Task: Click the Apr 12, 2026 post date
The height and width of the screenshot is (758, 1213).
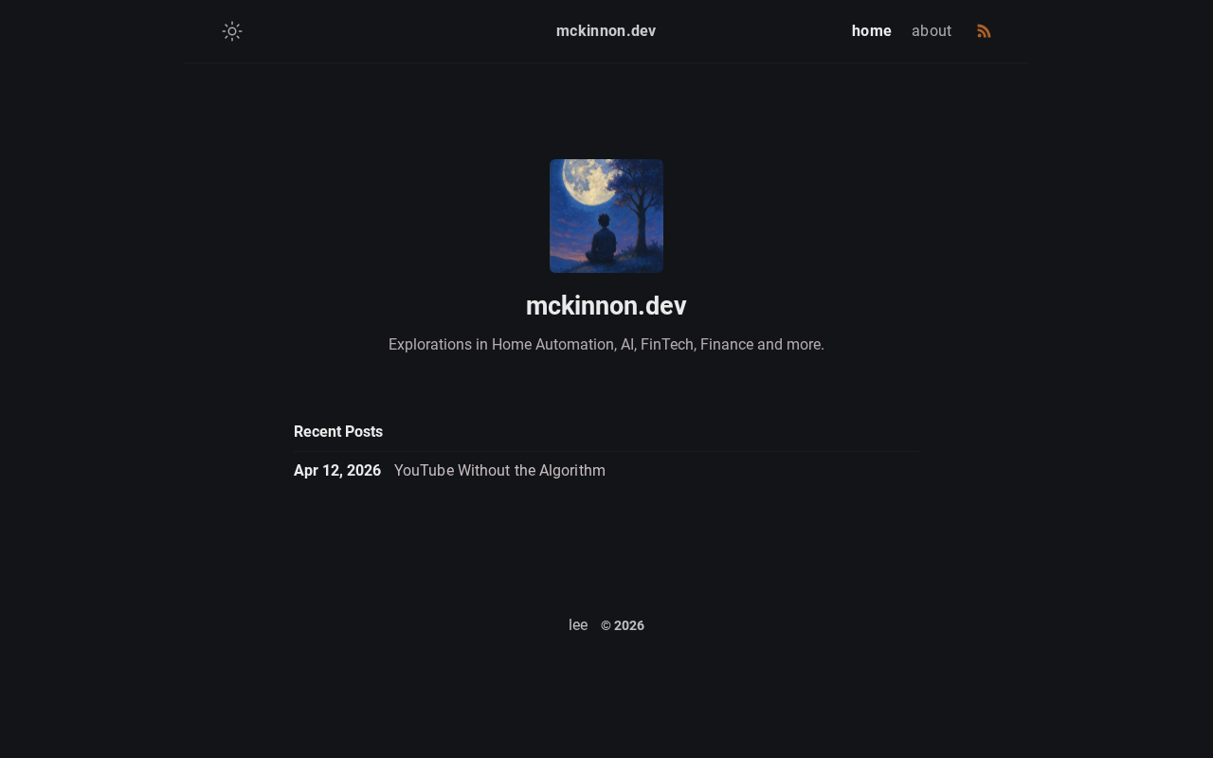Action: click(x=337, y=471)
